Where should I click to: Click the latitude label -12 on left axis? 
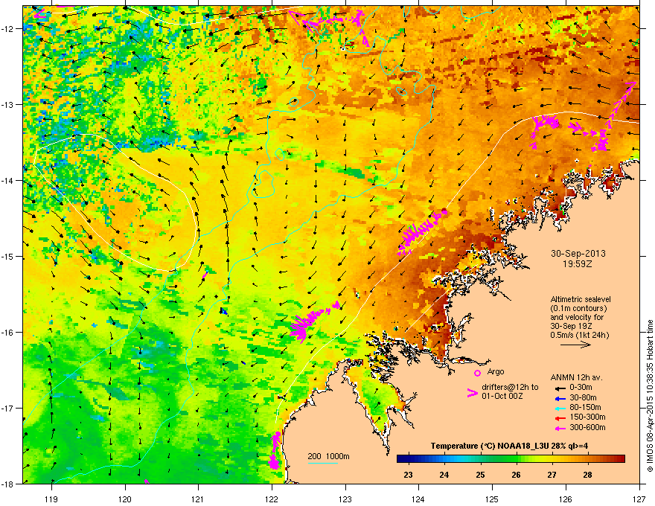8,28
